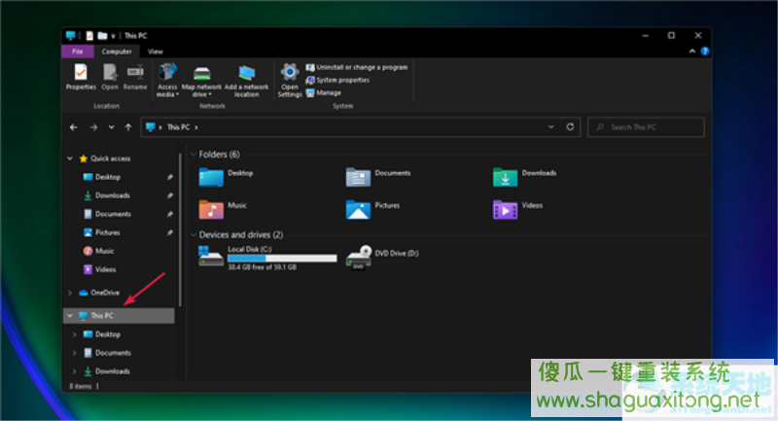Open address bar history dropdown

coord(550,127)
